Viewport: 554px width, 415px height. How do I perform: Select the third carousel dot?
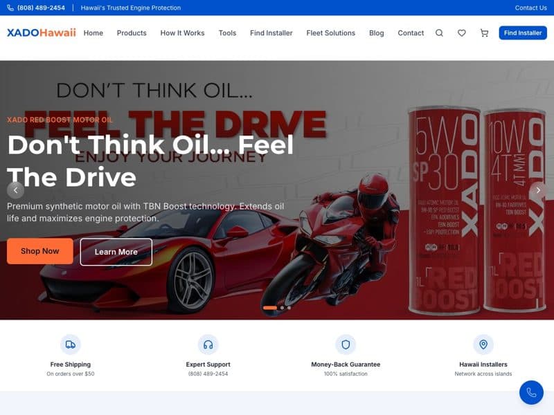pyautogui.click(x=289, y=308)
